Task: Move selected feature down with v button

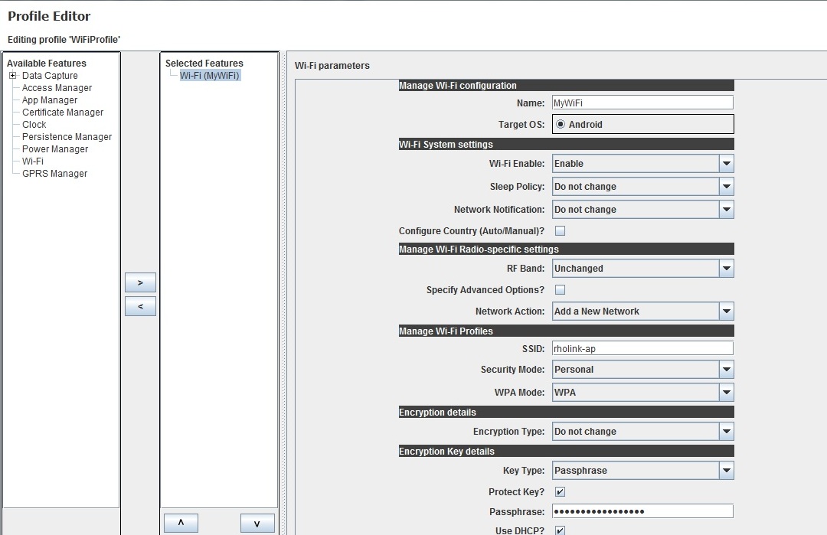Action: [257, 523]
